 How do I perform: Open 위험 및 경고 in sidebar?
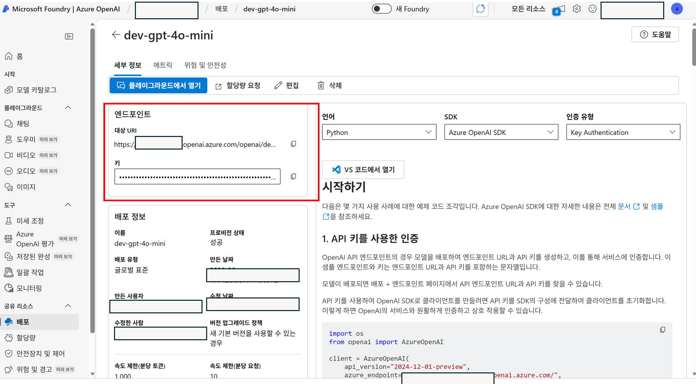coord(40,369)
